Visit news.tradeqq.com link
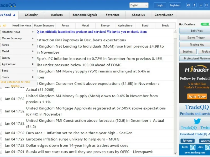This screenshot has width=210, height=157. [195, 153]
